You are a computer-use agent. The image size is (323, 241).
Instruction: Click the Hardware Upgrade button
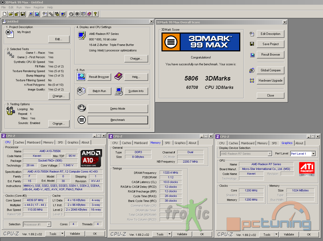(x=270, y=81)
